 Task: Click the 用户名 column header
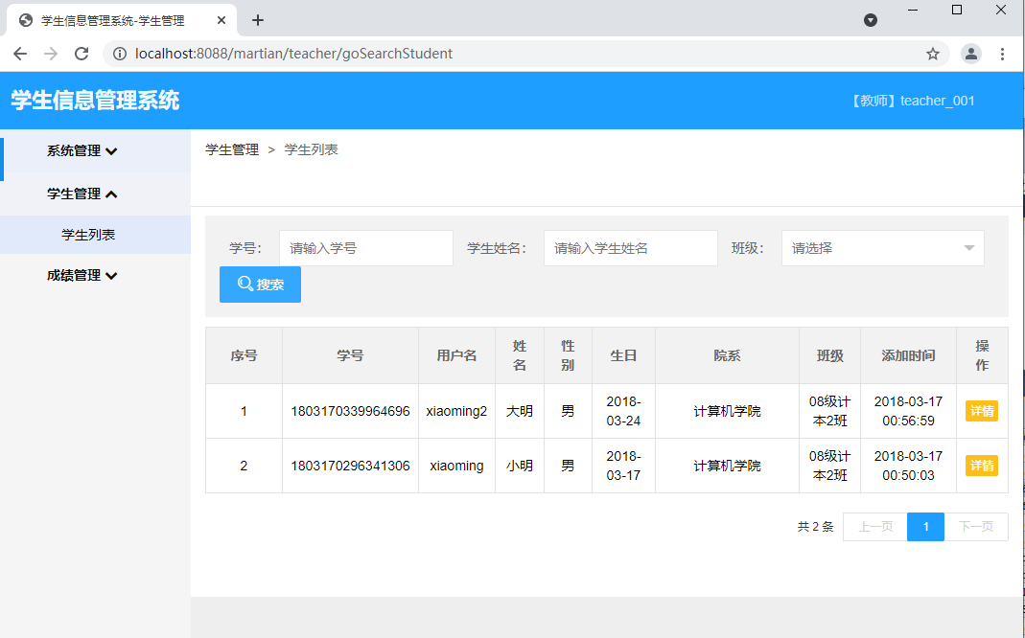pos(456,356)
